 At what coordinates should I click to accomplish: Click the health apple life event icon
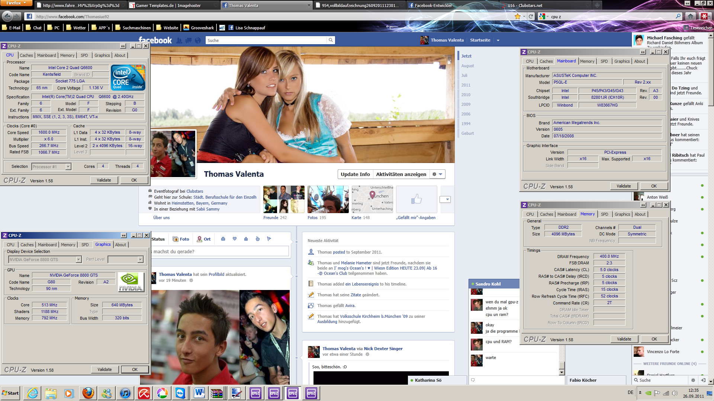coord(257,239)
